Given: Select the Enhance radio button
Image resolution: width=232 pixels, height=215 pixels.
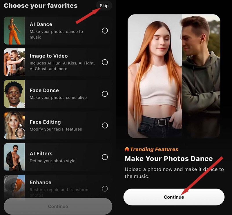Looking at the screenshot, I should coord(105,189).
